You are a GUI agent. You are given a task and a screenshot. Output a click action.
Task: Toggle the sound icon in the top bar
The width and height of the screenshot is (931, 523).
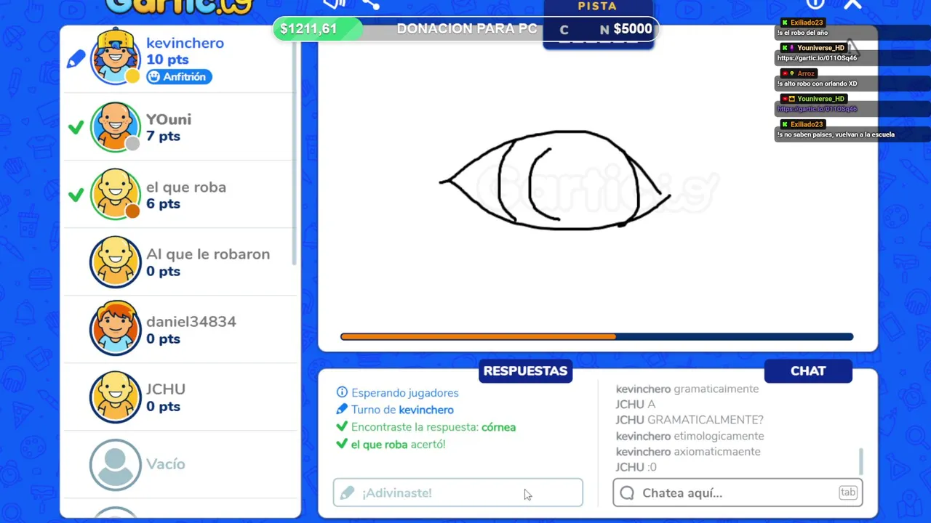pos(334,4)
